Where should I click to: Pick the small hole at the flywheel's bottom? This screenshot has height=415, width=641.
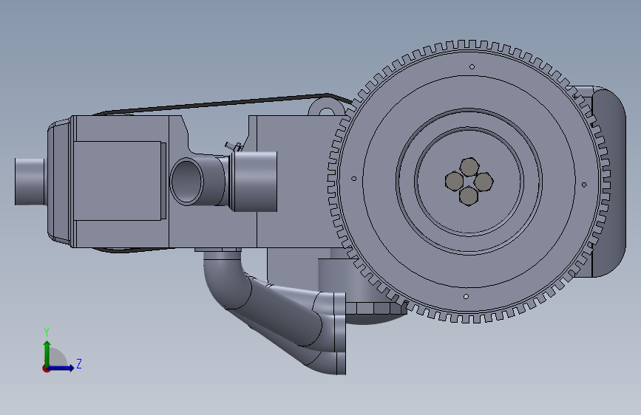click(x=466, y=297)
